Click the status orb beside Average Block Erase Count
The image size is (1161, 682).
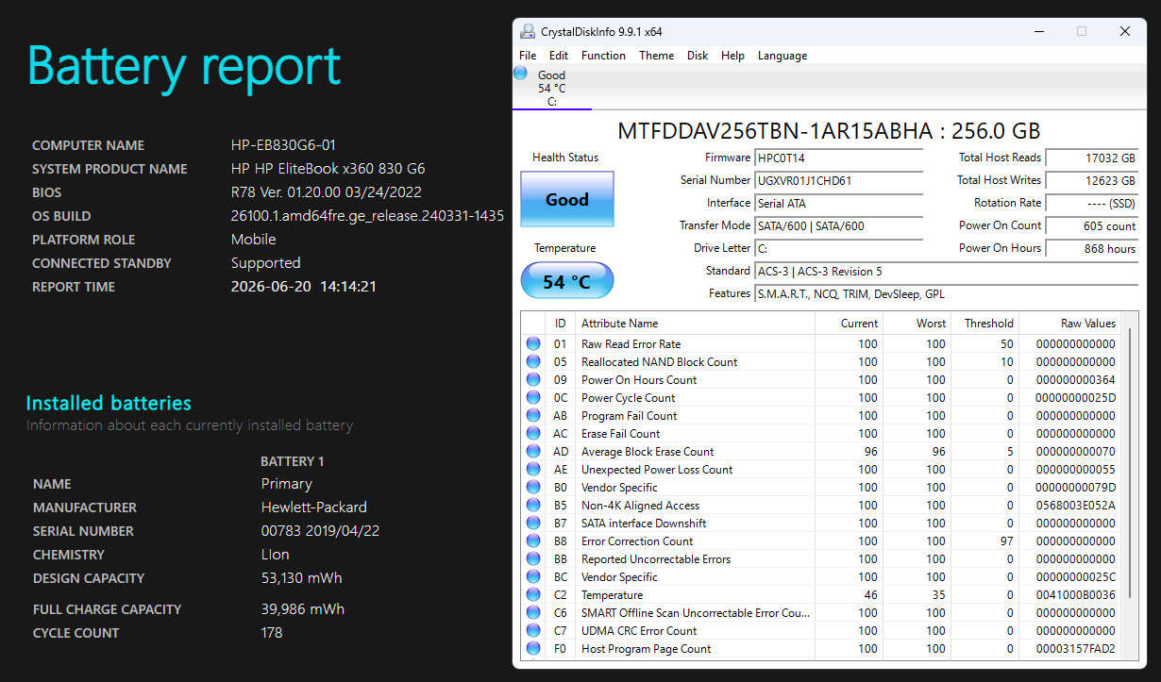(x=533, y=452)
